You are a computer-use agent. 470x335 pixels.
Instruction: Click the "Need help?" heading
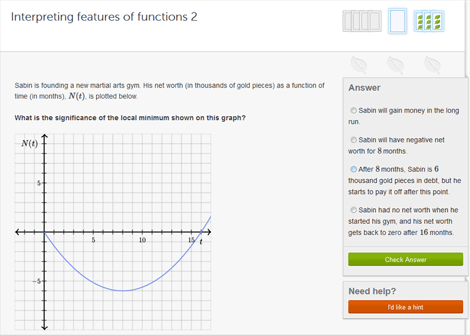click(372, 291)
